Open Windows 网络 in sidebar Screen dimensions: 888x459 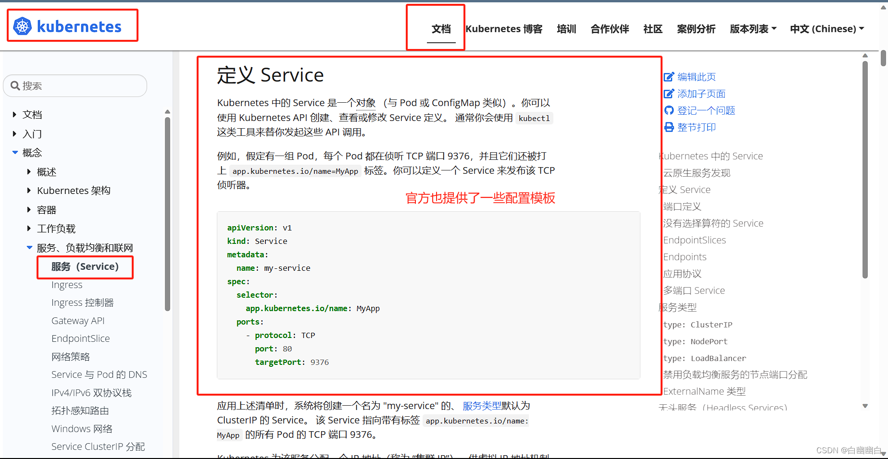pos(82,429)
